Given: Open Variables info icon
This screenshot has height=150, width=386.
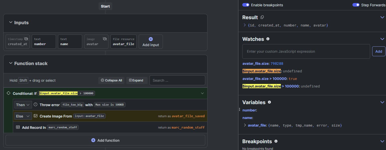Looking at the screenshot, I should coord(269,102).
